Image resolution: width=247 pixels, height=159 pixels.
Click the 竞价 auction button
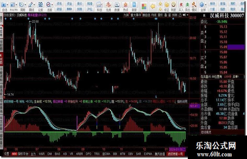click(x=79, y=4)
